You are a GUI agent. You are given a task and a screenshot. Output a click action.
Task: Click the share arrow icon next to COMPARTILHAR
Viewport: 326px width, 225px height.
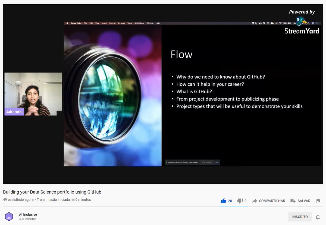[255, 201]
